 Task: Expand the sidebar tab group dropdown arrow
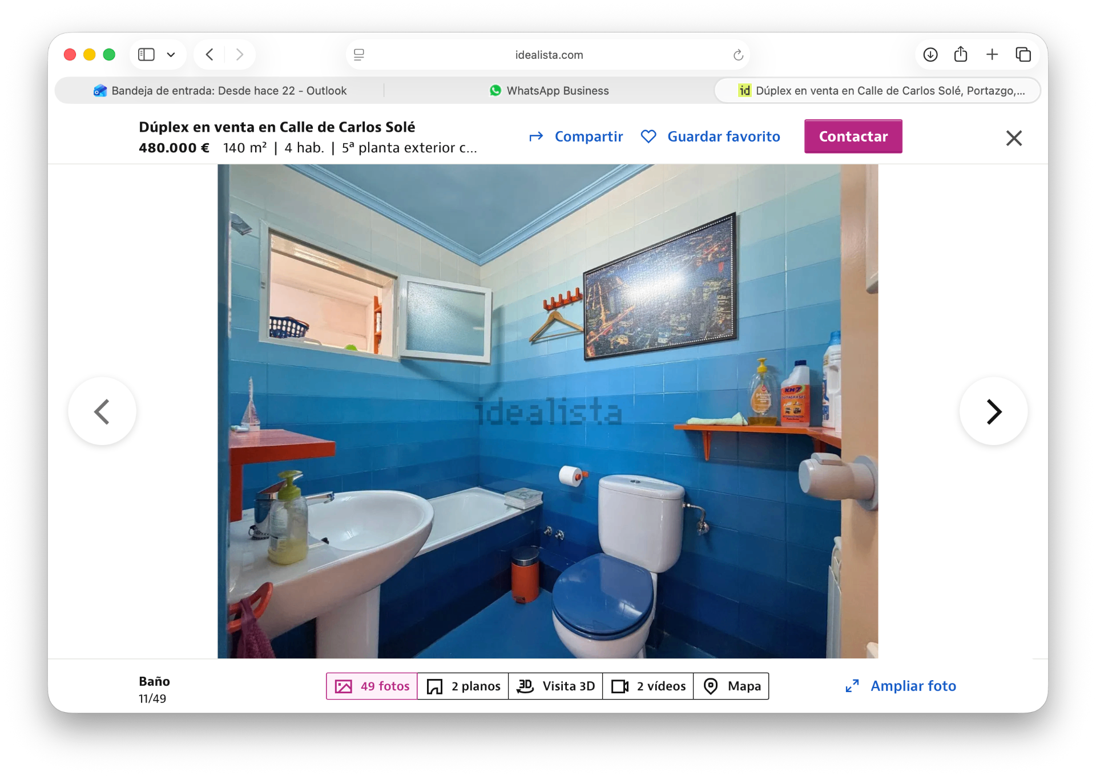tap(171, 55)
